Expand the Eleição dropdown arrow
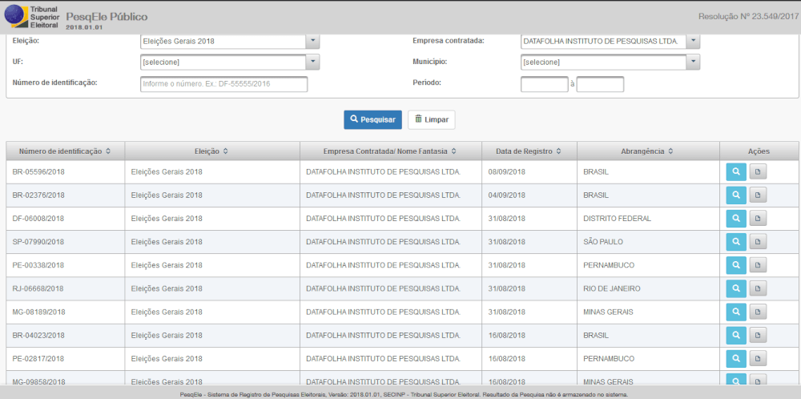 tap(312, 42)
